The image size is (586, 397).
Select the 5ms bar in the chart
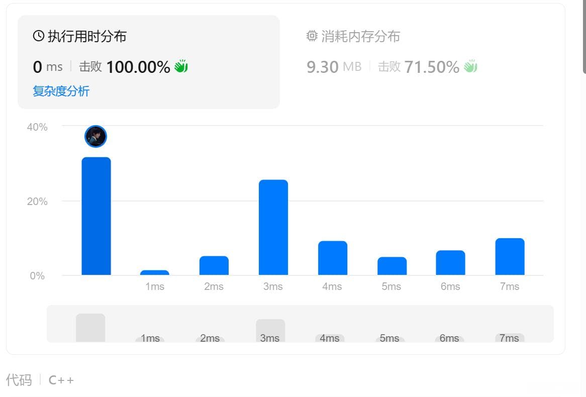click(x=392, y=266)
